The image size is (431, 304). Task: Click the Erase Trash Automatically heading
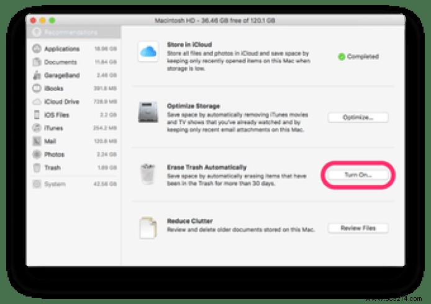[207, 168]
